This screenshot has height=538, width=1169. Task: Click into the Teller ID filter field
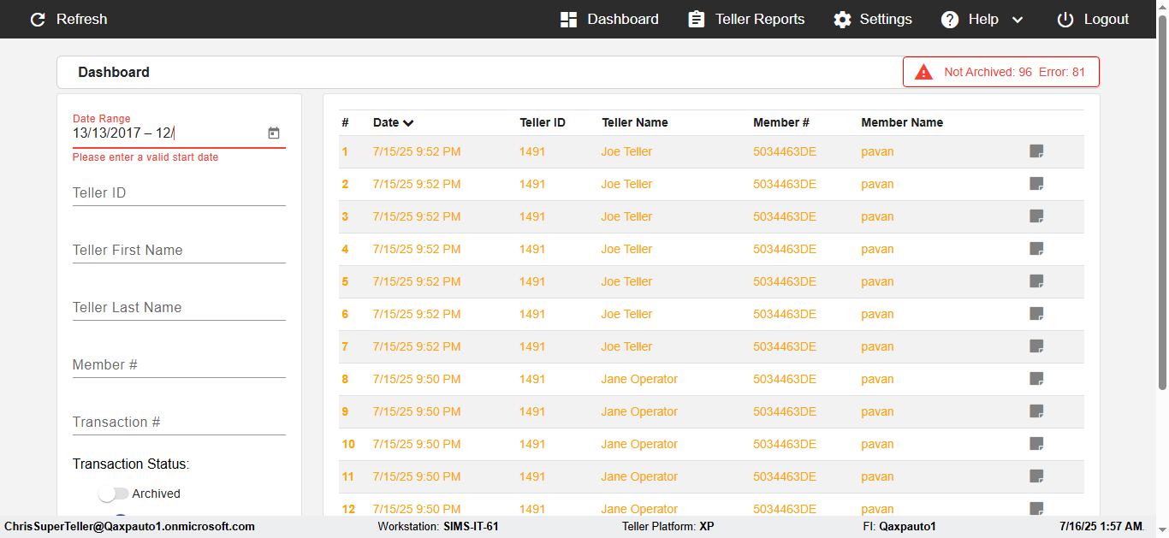(x=179, y=193)
